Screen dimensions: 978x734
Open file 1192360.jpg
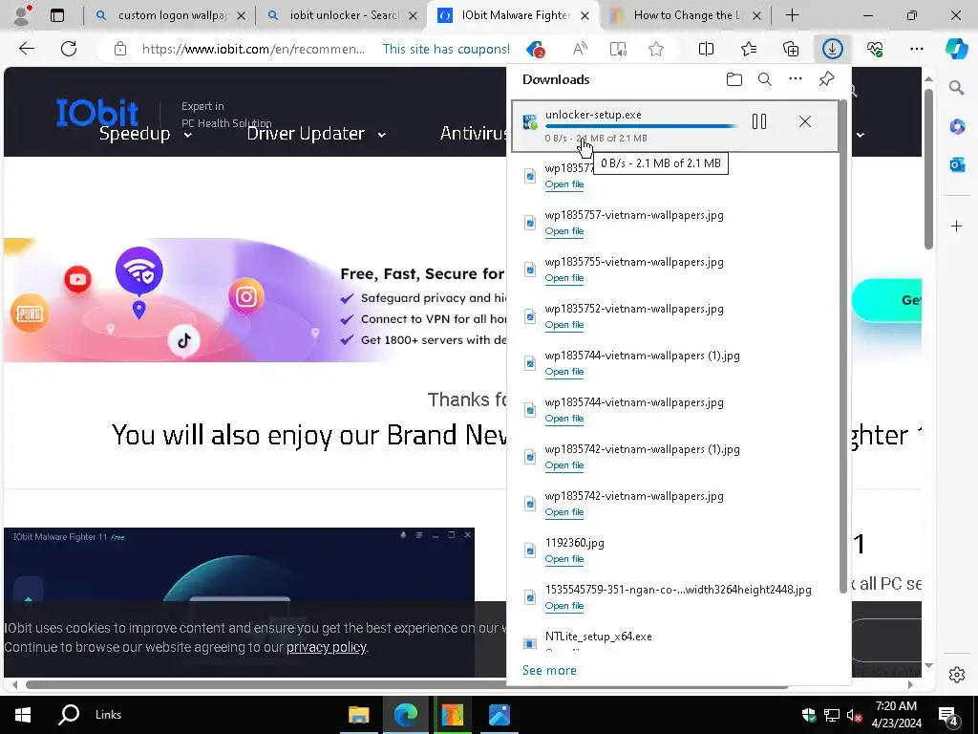(x=564, y=558)
